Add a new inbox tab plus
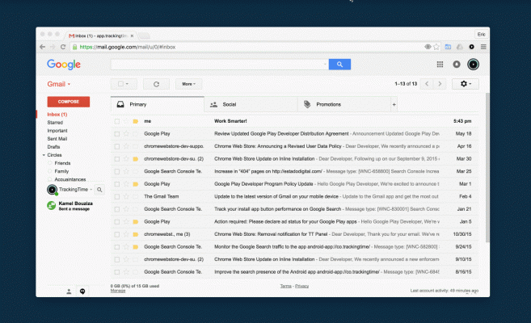Viewport: 531px width, 323px height. click(x=394, y=104)
